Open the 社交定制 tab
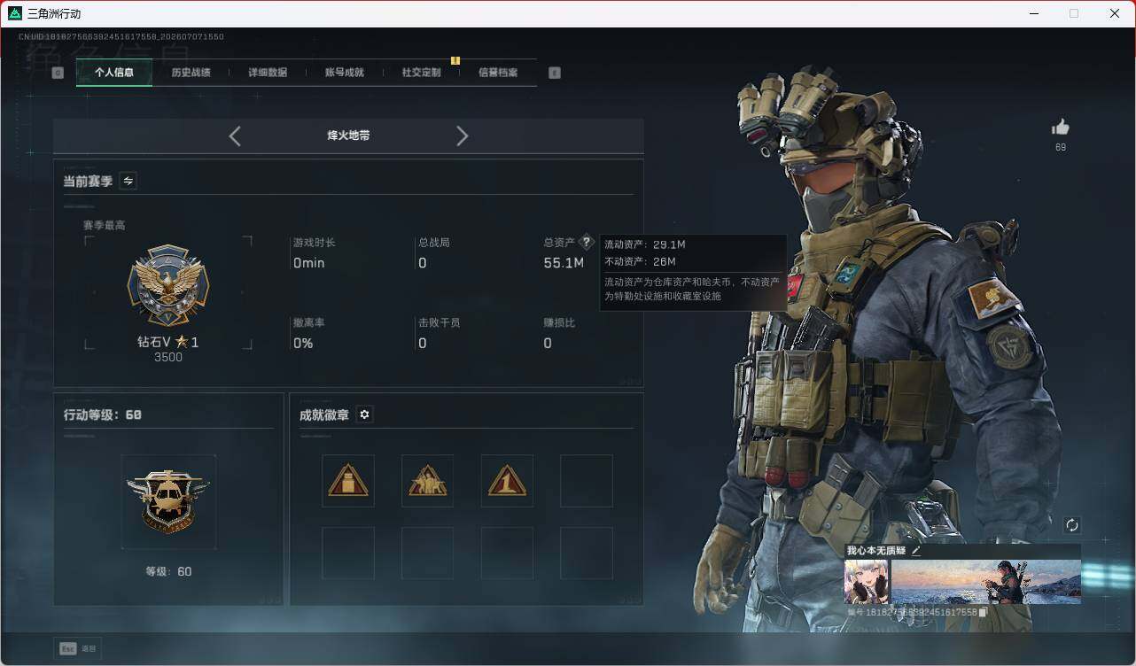The image size is (1136, 666). coord(421,73)
